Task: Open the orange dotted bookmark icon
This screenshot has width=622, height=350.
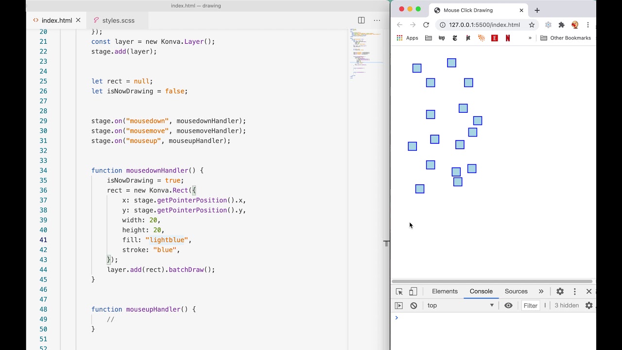Action: click(481, 38)
